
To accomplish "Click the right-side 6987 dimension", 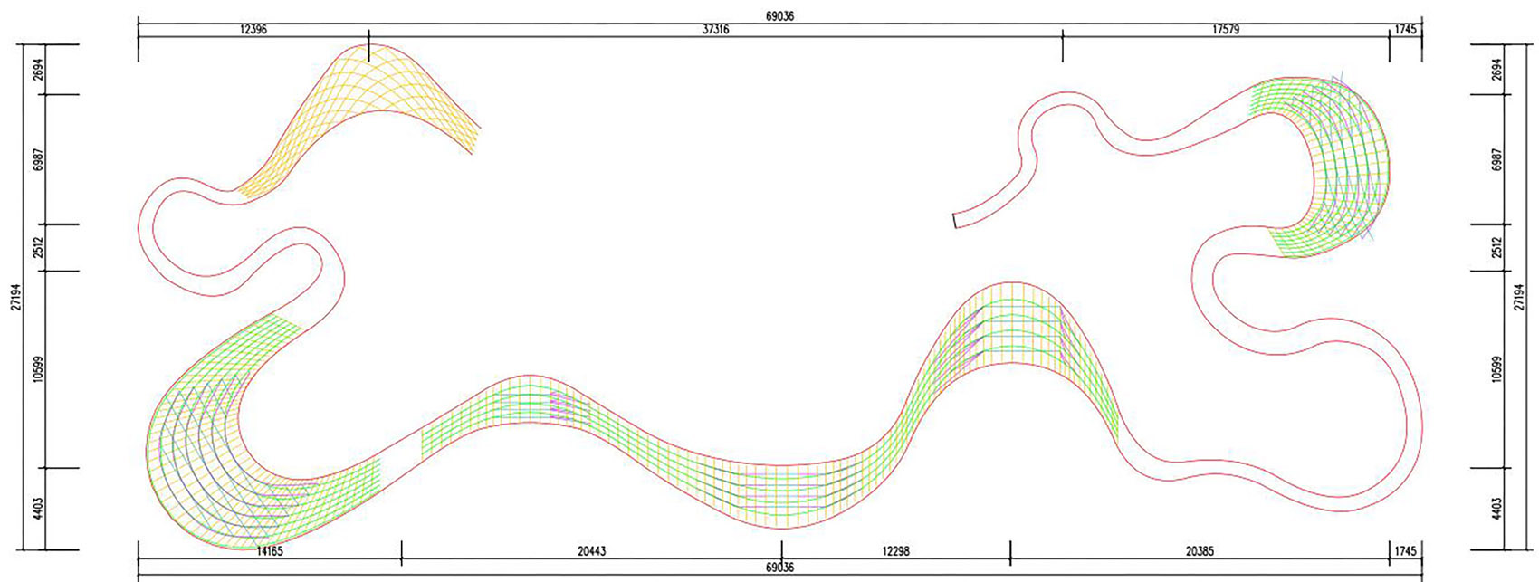I will pyautogui.click(x=1496, y=159).
